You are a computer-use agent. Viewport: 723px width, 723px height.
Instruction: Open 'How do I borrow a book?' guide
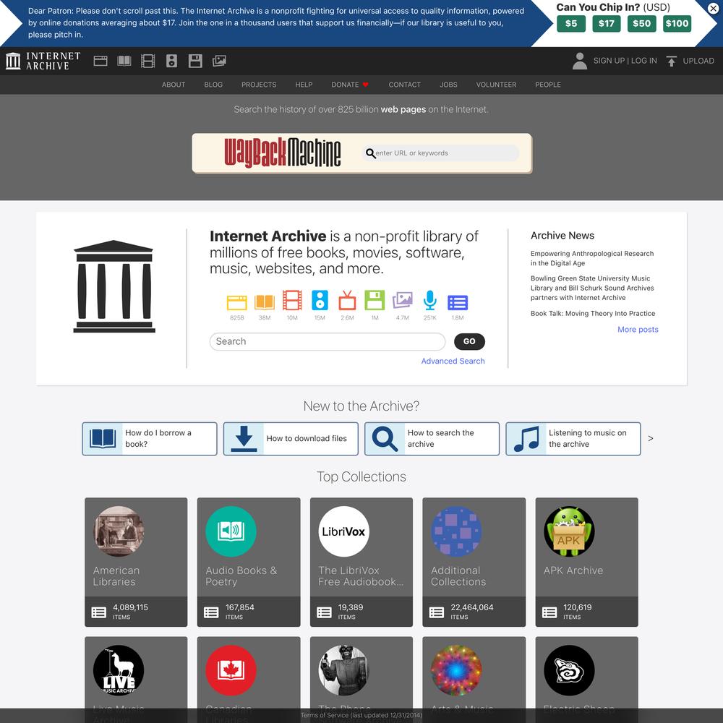[150, 439]
